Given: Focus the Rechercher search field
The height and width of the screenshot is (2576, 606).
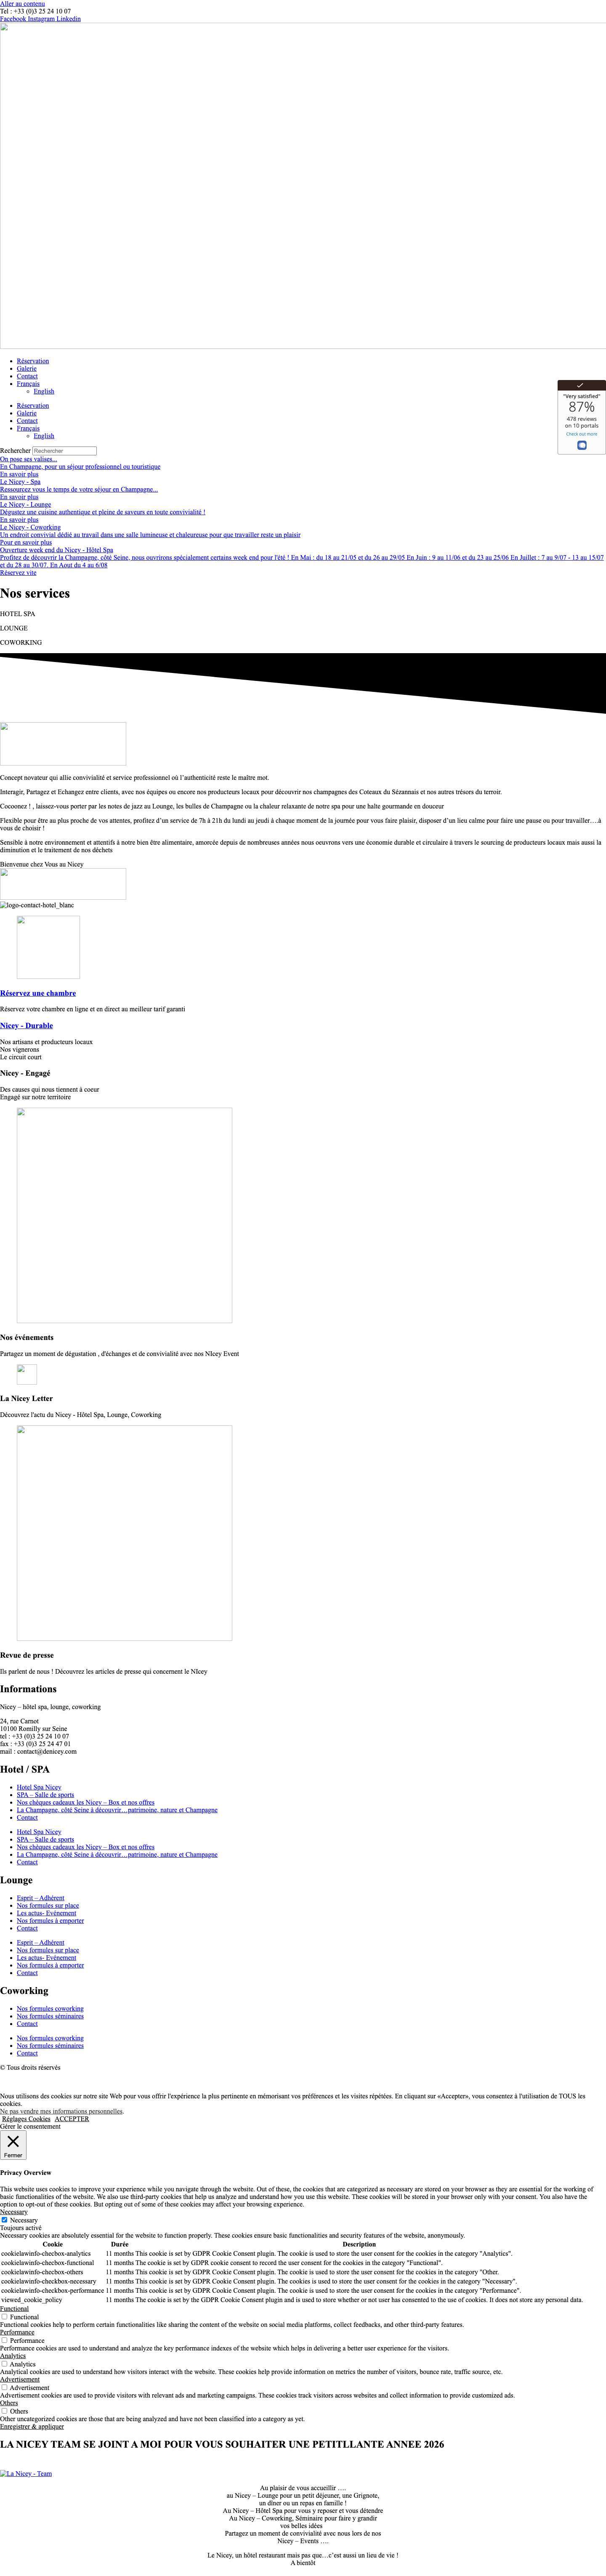Looking at the screenshot, I should pyautogui.click(x=64, y=451).
